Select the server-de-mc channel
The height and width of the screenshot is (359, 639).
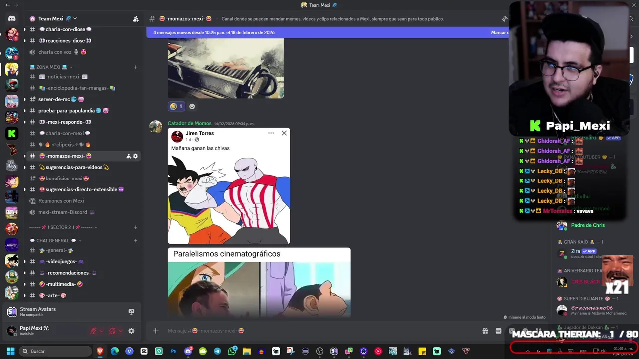(83, 99)
